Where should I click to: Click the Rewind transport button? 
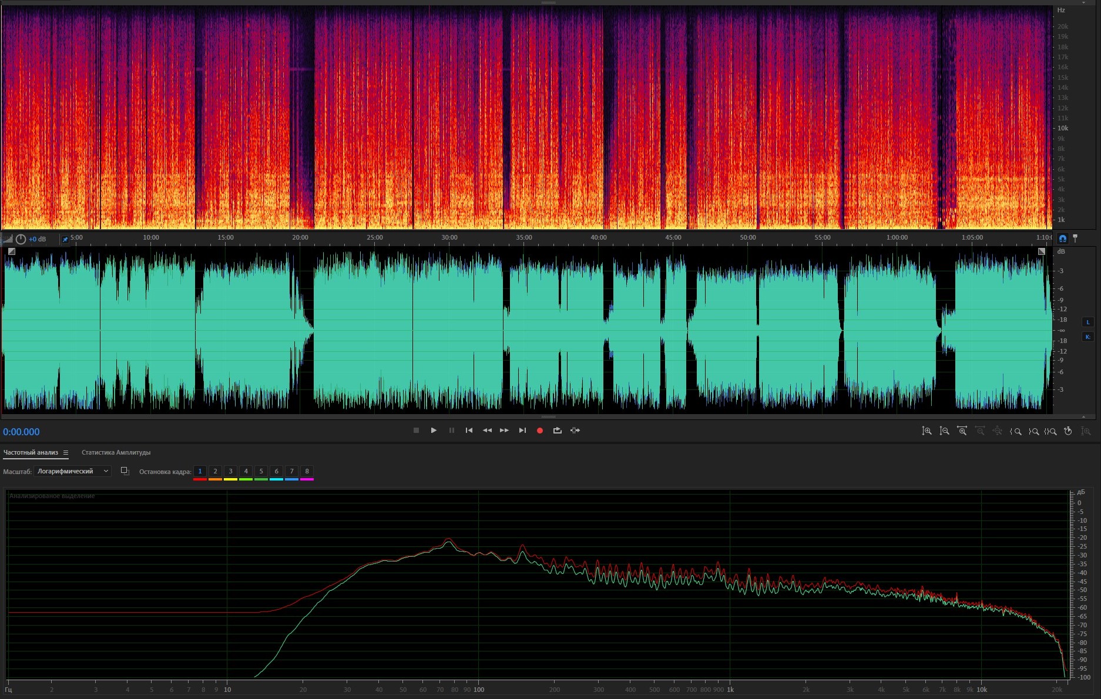pyautogui.click(x=487, y=431)
